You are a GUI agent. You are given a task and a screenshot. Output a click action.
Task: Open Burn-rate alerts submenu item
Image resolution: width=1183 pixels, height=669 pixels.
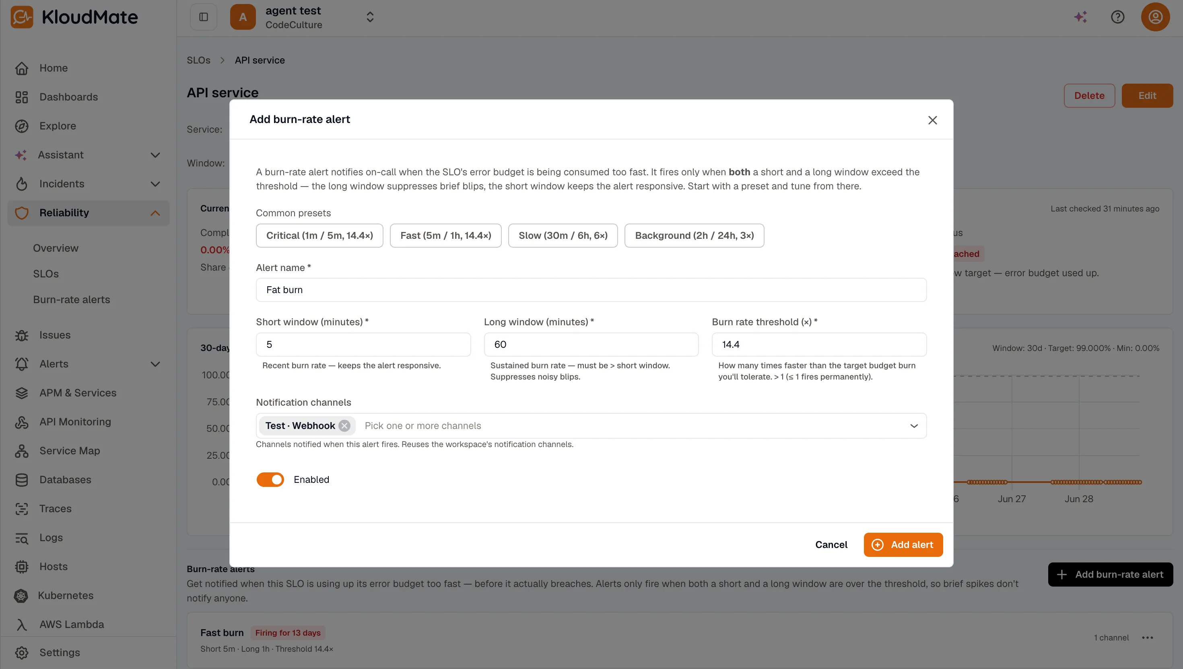click(x=72, y=300)
